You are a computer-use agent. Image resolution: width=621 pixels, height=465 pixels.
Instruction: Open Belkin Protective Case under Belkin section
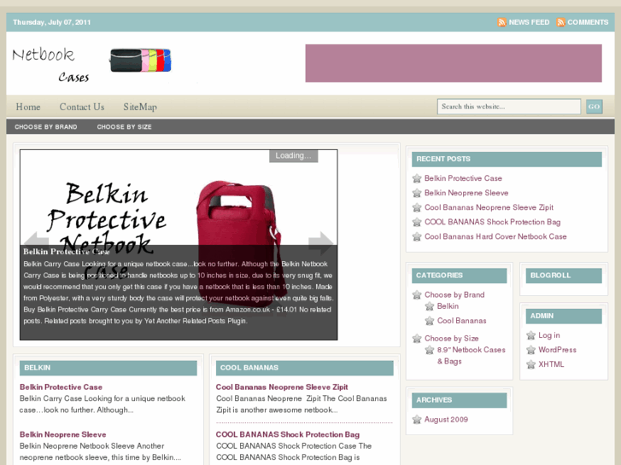(x=61, y=387)
